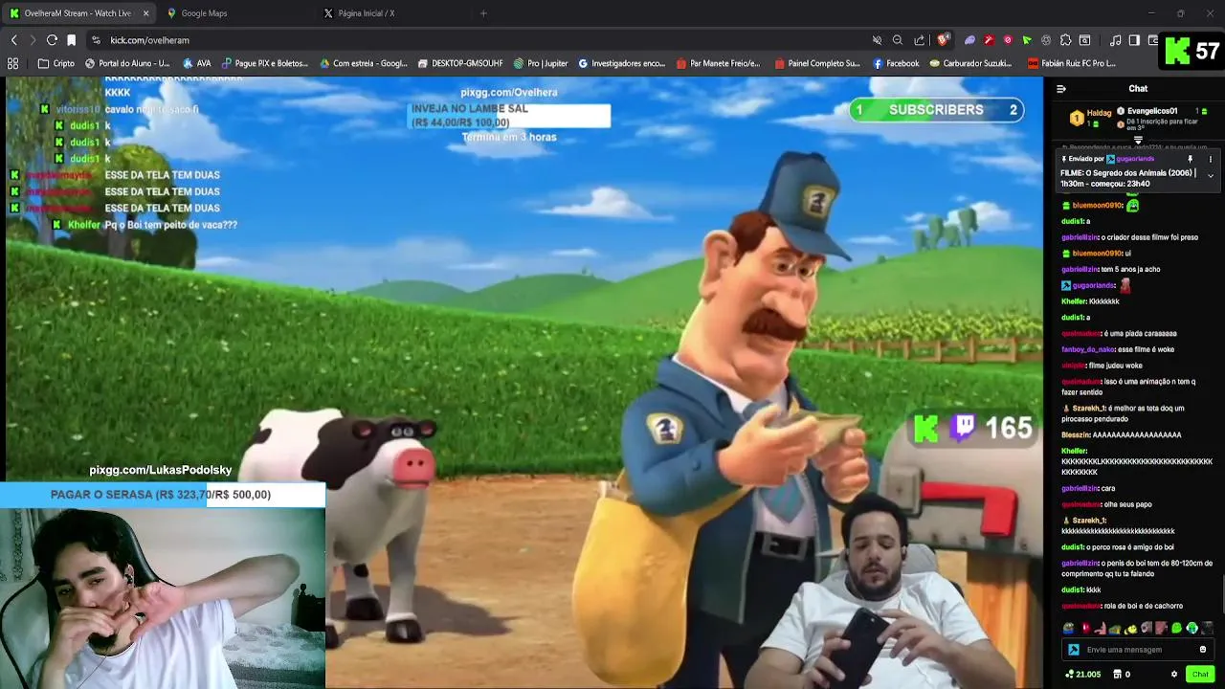The width and height of the screenshot is (1225, 689).
Task: Open the channel shop icon showing 0
Action: (x=1122, y=675)
